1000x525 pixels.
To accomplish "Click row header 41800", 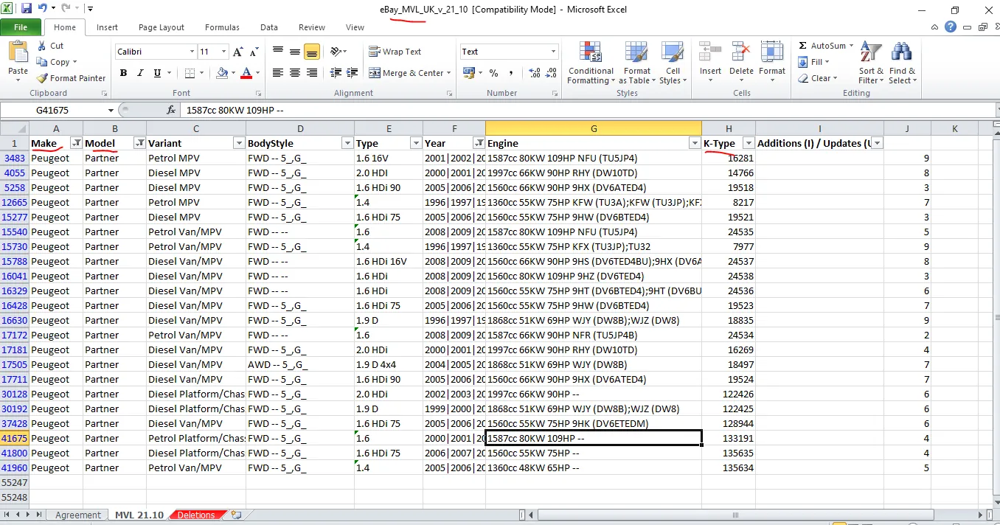I will (14, 453).
